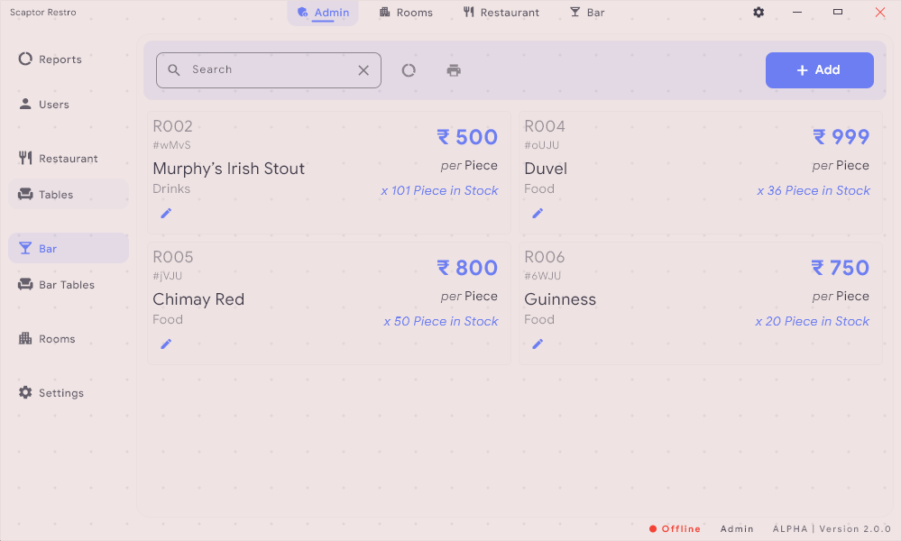Select the Bar tab in the top bar
This screenshot has width=901, height=541.
click(587, 13)
